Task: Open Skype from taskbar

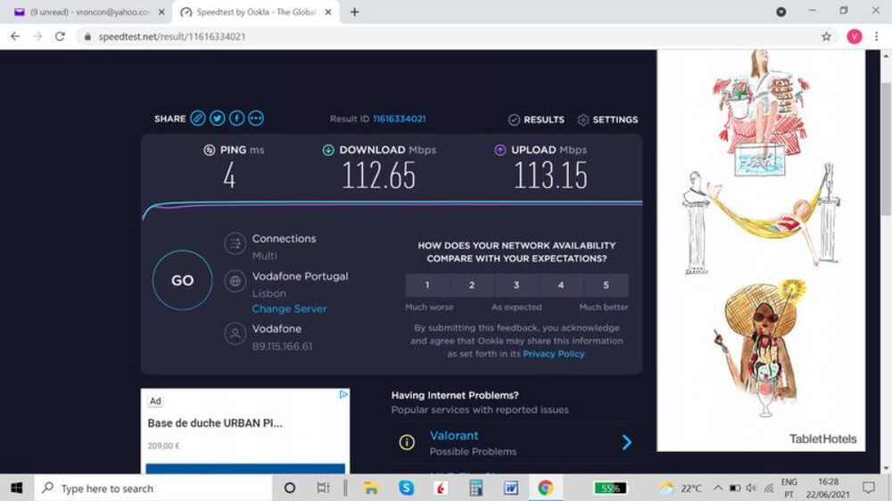Action: pyautogui.click(x=406, y=488)
